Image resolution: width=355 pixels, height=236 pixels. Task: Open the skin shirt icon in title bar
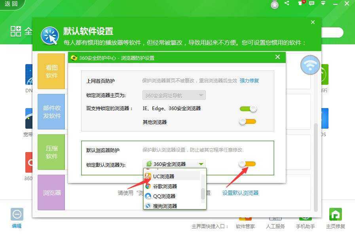click(301, 3)
